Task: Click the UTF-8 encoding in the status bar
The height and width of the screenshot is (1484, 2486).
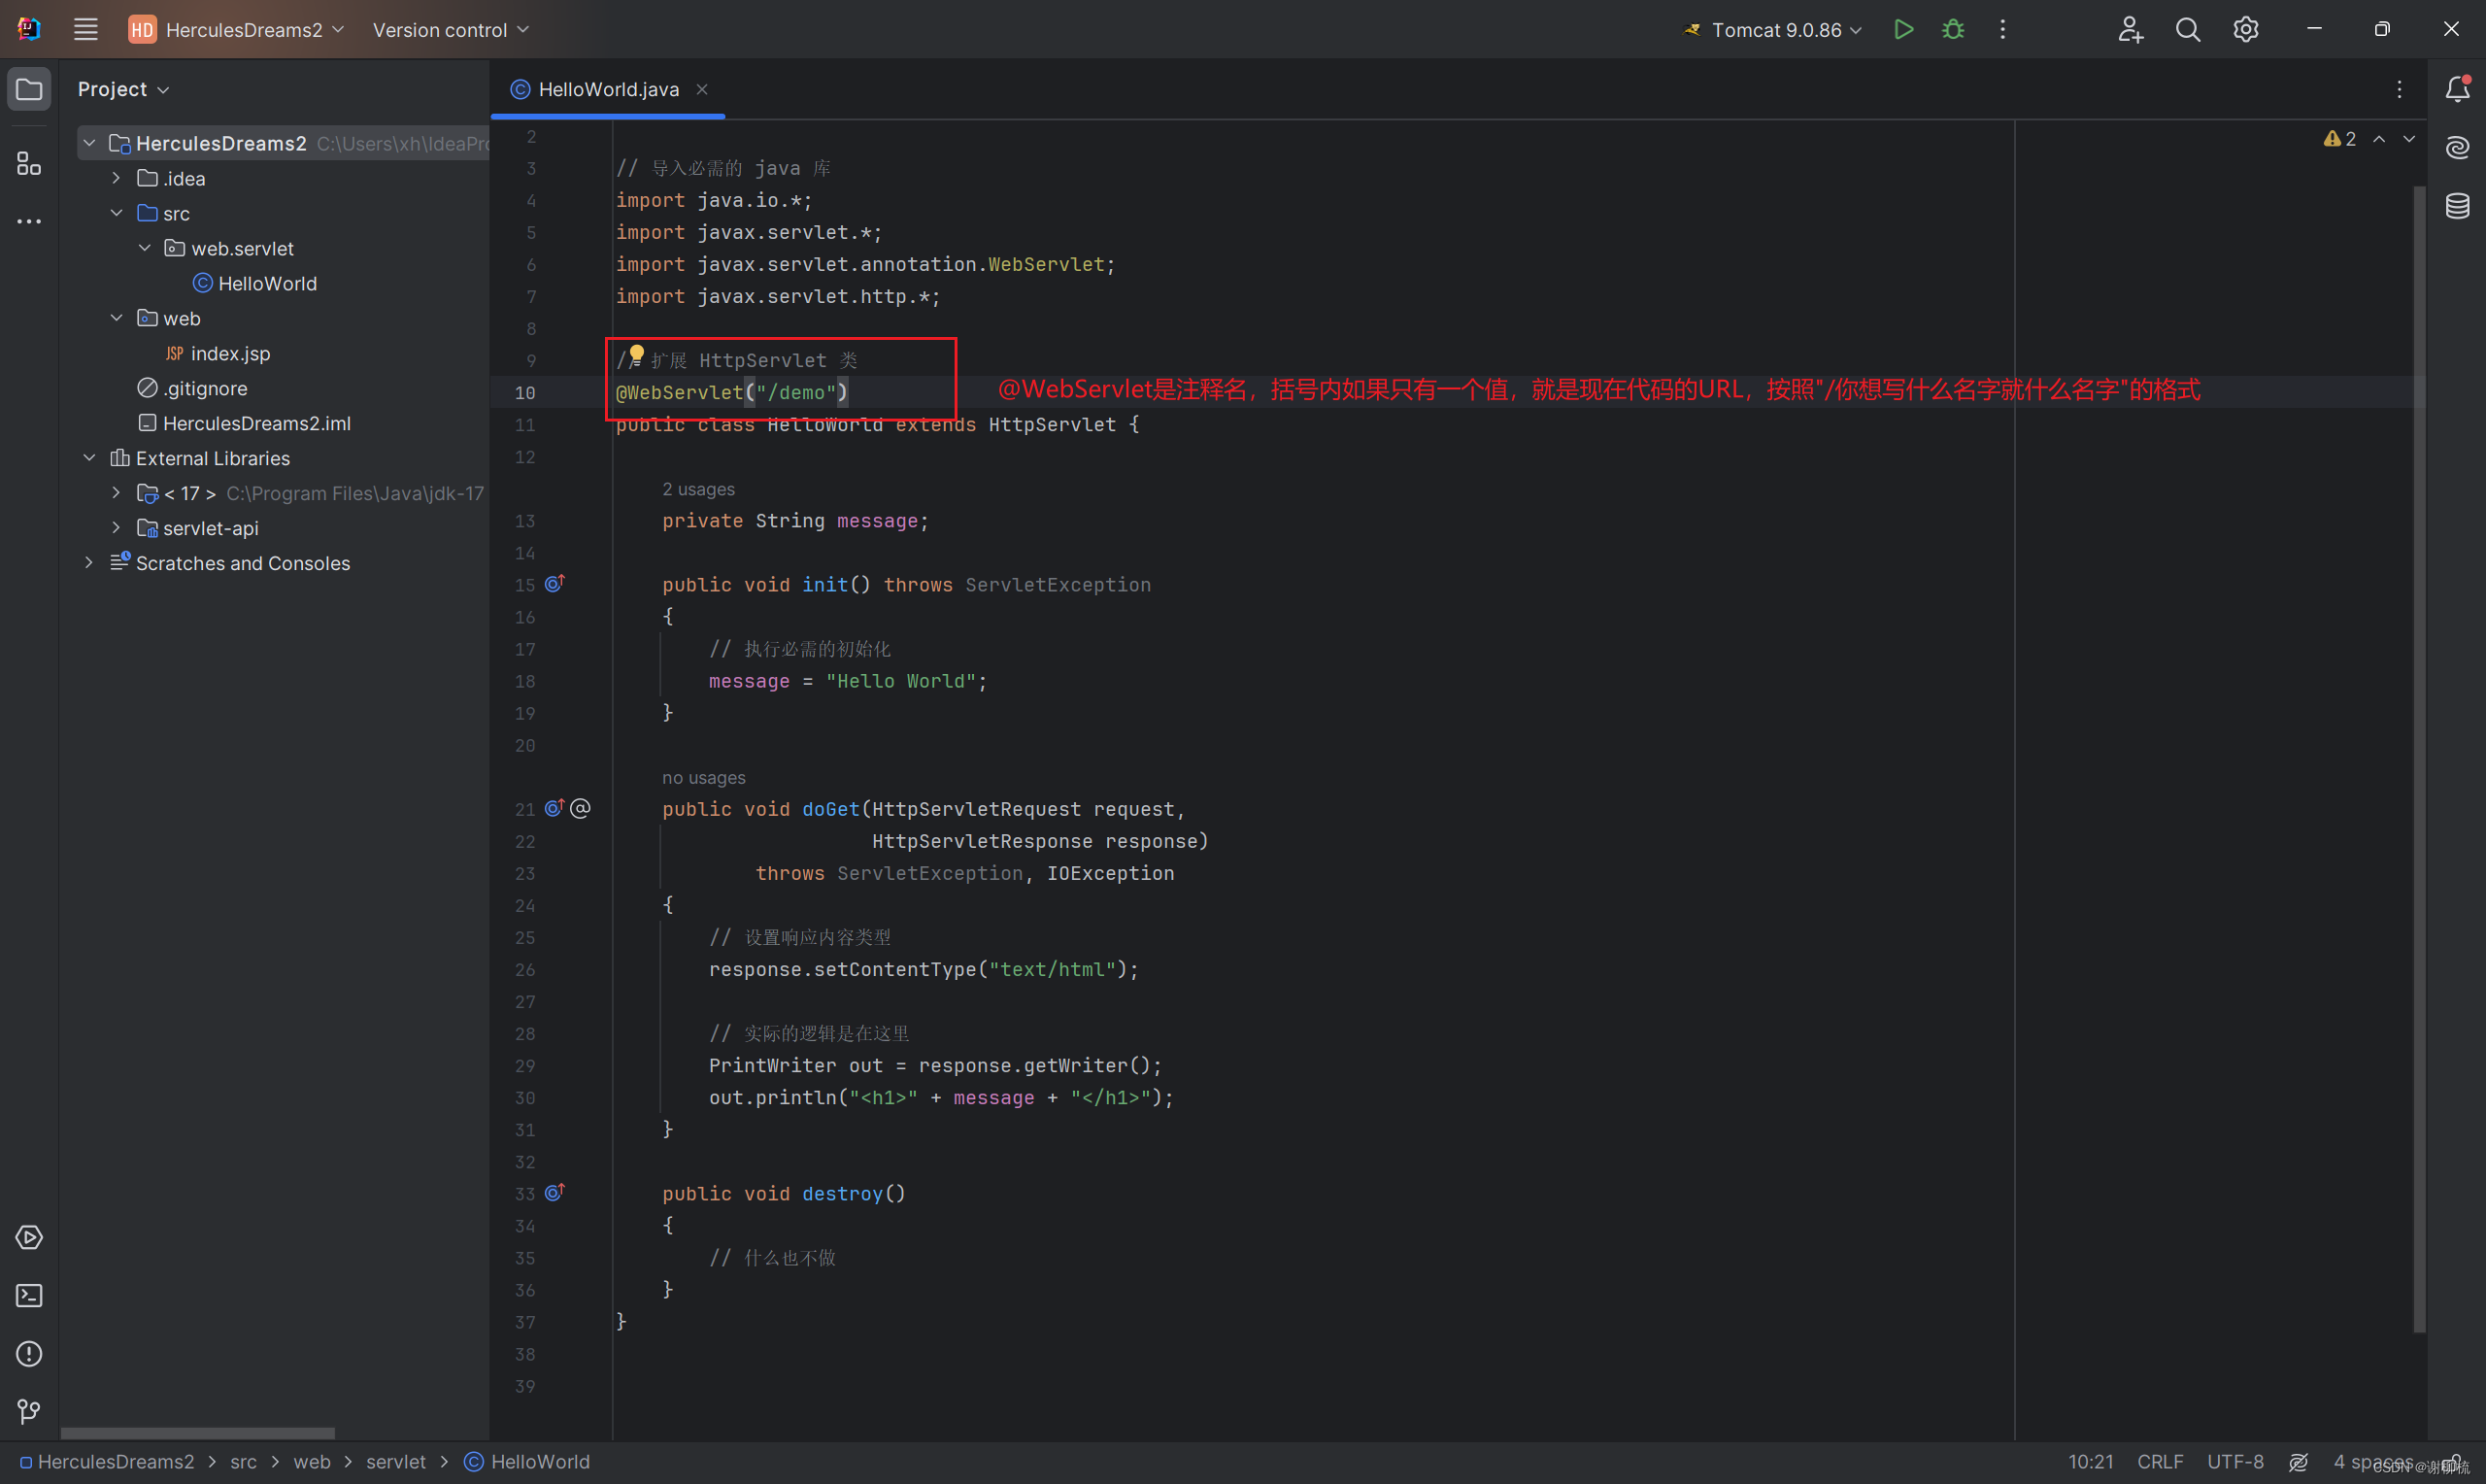Action: (2234, 1462)
